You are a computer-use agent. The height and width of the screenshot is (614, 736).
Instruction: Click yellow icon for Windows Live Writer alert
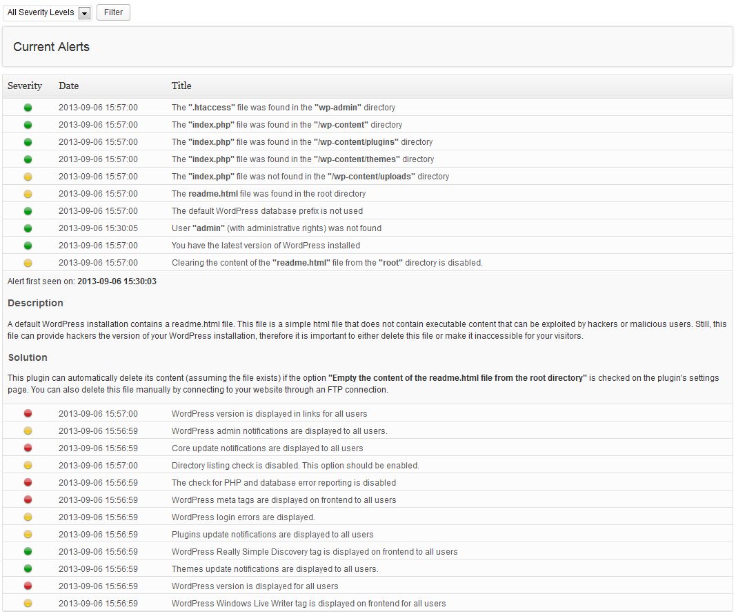click(28, 604)
